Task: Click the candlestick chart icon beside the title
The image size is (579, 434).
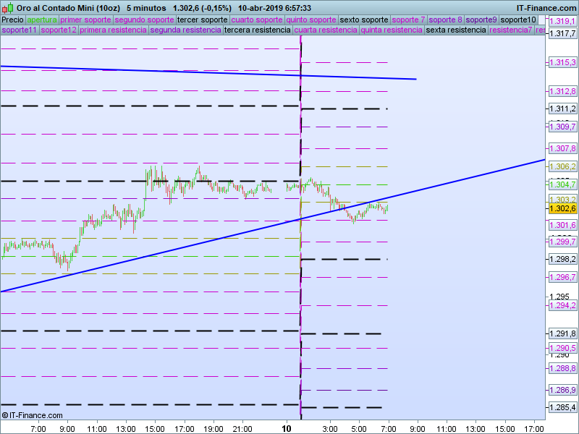Action: click(x=7, y=8)
